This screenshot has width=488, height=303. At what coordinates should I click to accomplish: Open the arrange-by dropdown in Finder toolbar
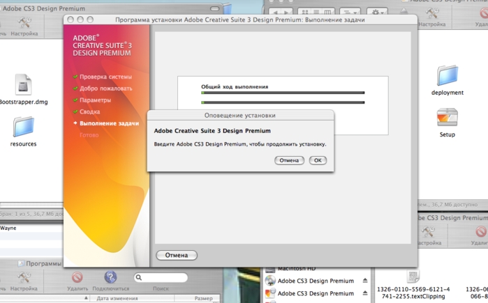pyautogui.click(x=350, y=13)
